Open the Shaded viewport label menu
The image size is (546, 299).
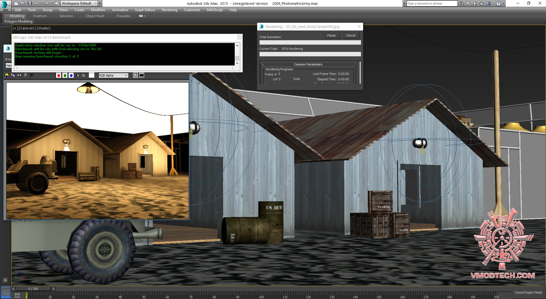pos(44,28)
